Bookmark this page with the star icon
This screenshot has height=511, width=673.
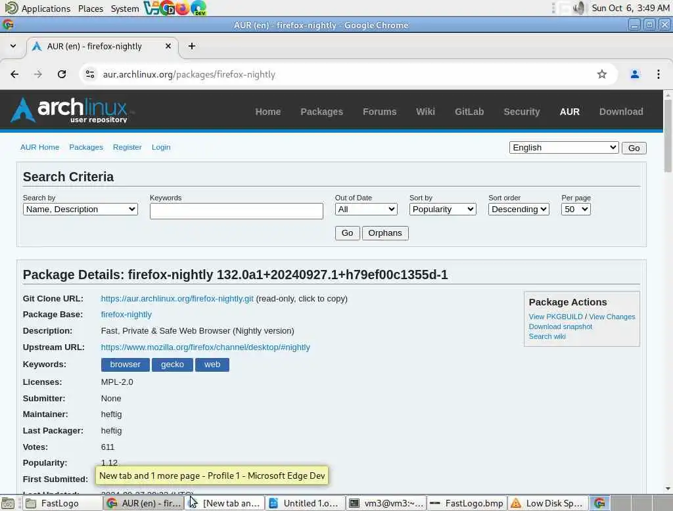point(602,74)
